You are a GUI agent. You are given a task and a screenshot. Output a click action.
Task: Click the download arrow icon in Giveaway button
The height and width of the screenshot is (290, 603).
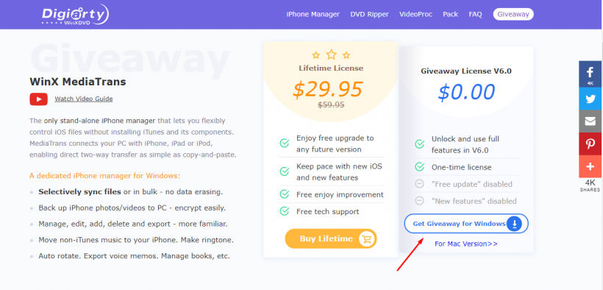[x=514, y=223]
